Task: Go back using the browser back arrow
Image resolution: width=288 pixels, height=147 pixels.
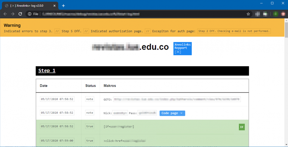Action: tap(5, 14)
